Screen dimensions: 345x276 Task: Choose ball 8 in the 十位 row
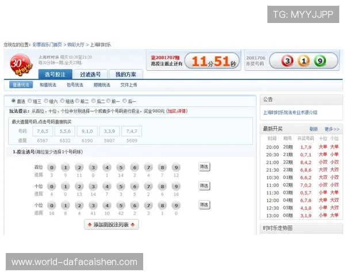[x=162, y=187]
